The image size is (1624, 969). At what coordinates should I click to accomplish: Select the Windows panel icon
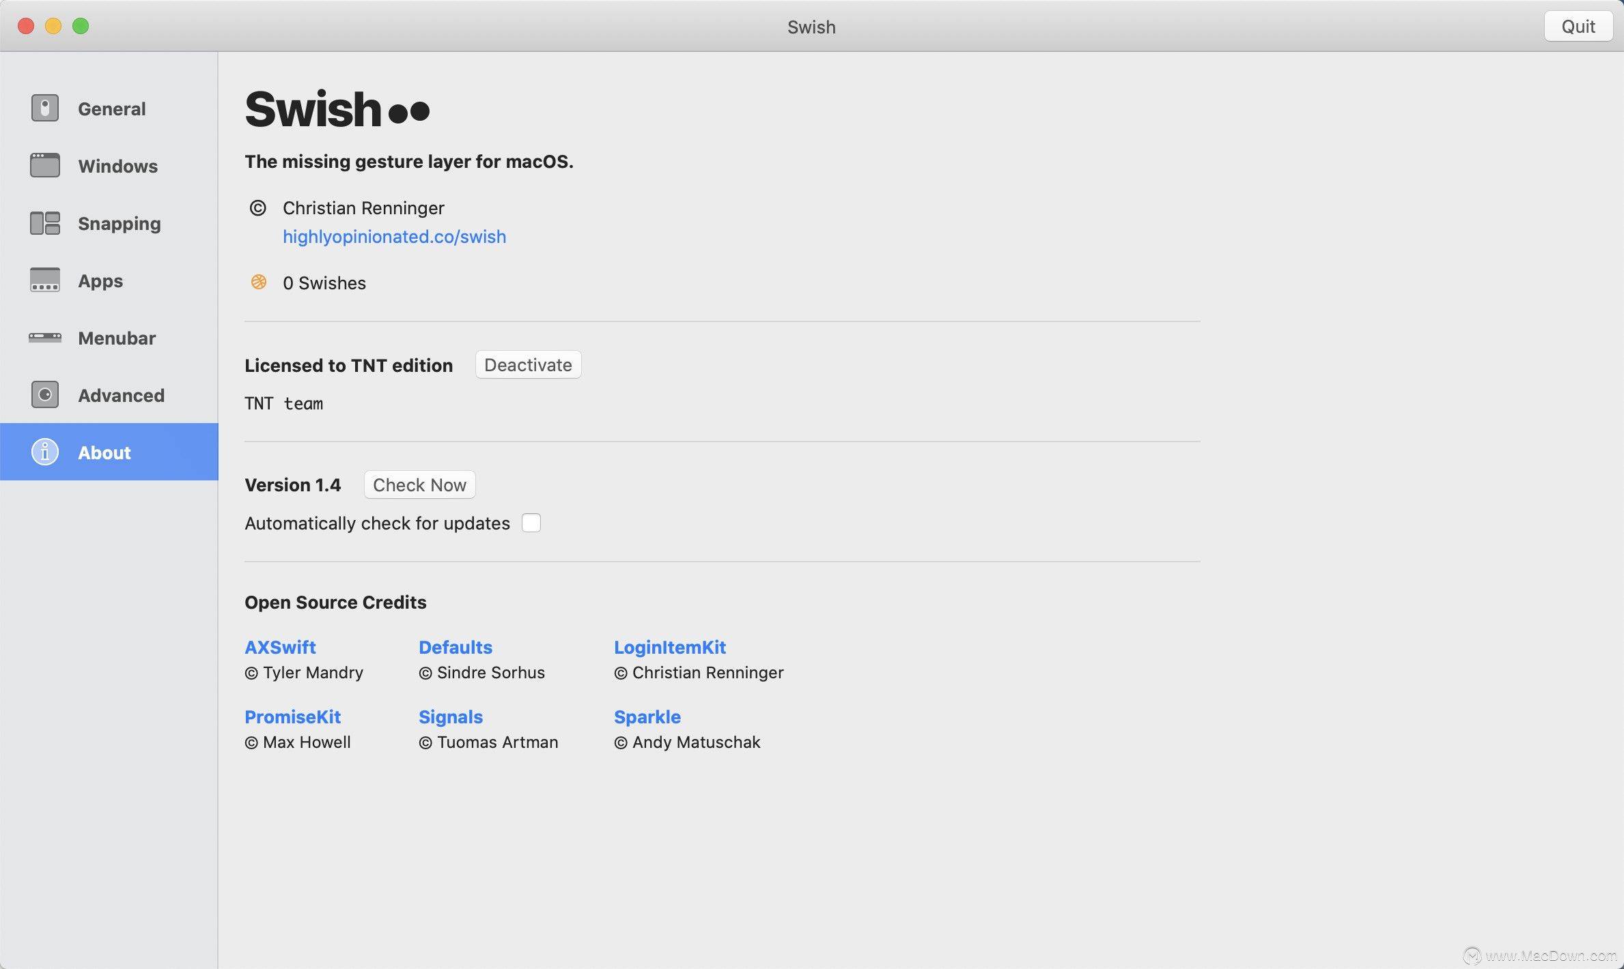pos(44,165)
